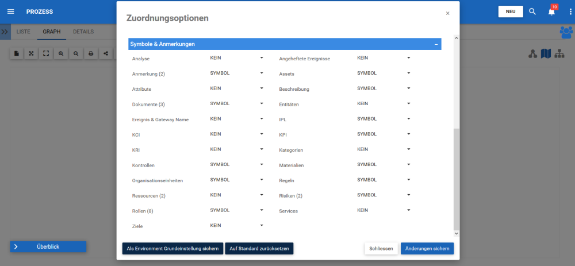
Task: Open the Attribute dropdown
Action: coord(236,88)
